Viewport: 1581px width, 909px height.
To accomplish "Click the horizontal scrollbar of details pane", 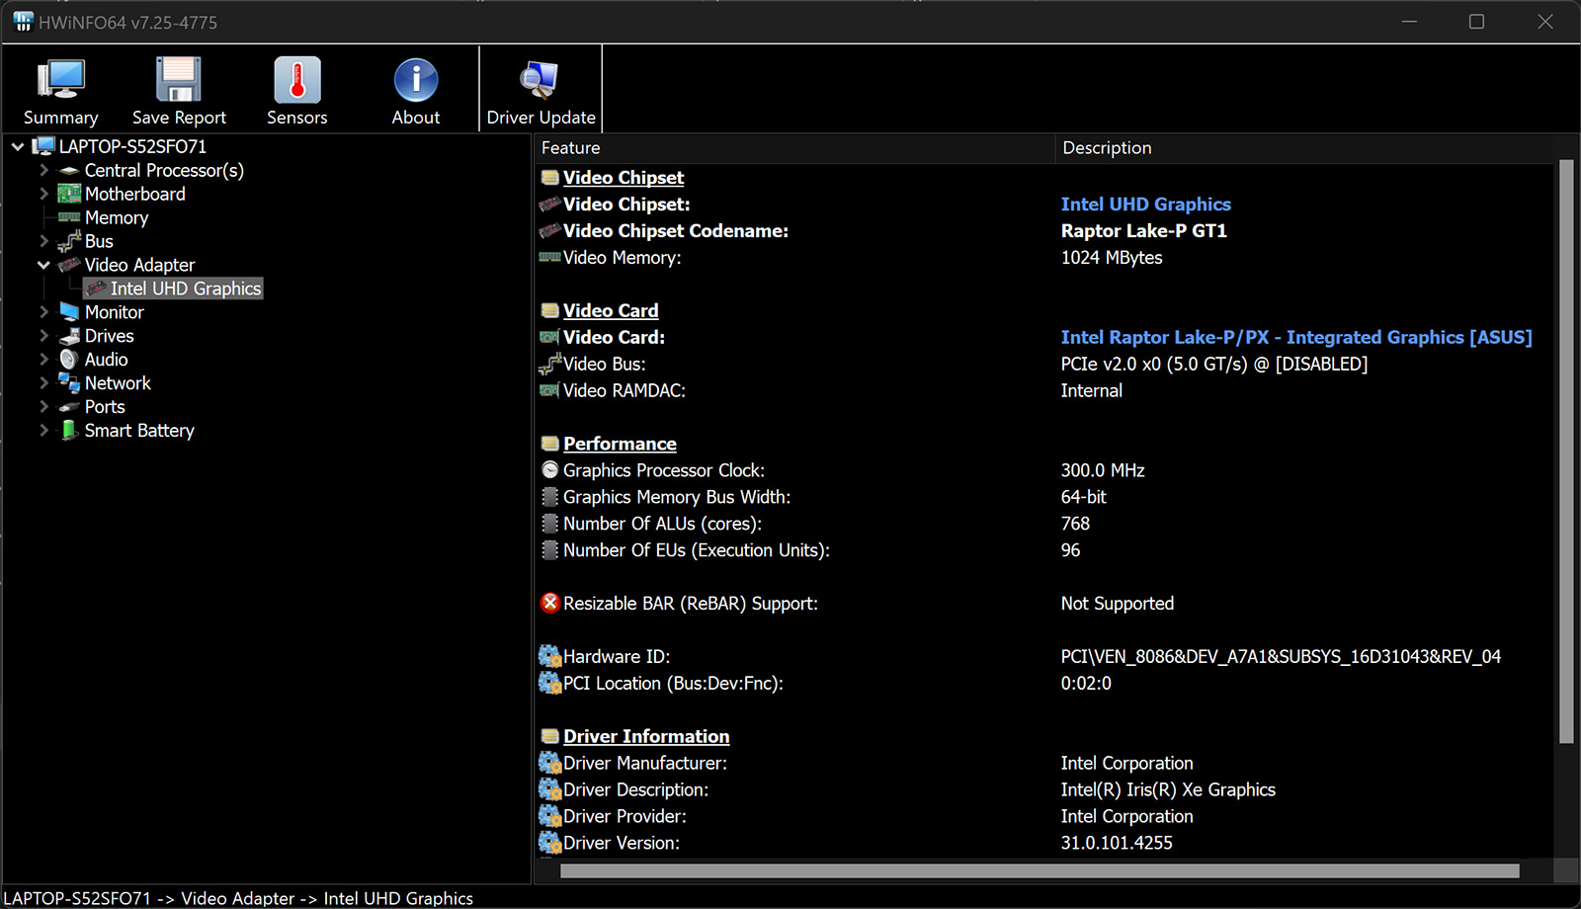I will click(x=1040, y=870).
